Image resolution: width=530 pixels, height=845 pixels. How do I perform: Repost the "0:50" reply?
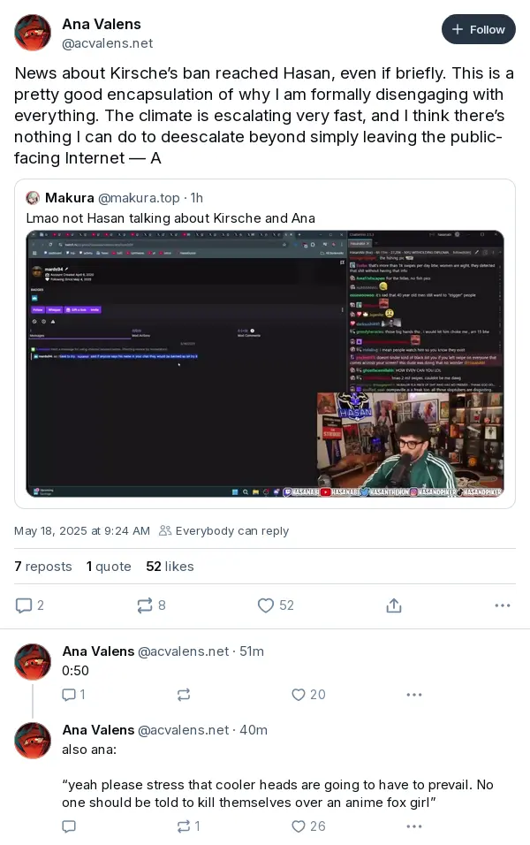pyautogui.click(x=184, y=695)
